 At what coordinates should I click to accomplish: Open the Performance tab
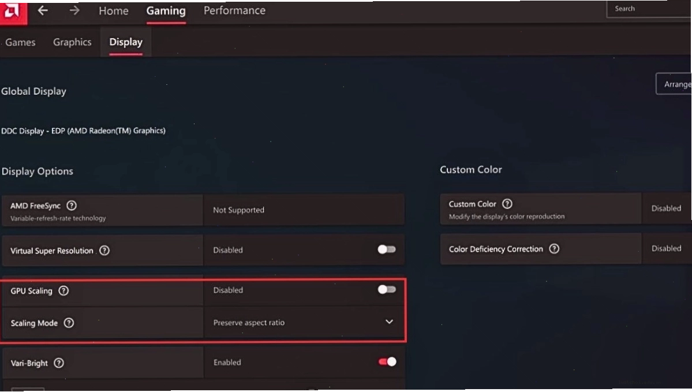tap(234, 10)
